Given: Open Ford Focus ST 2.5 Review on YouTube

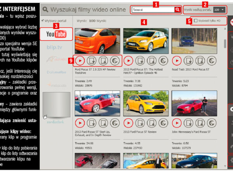Looking at the screenshot, I should [115, 60].
